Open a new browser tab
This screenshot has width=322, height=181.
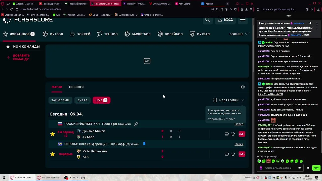[227, 4]
